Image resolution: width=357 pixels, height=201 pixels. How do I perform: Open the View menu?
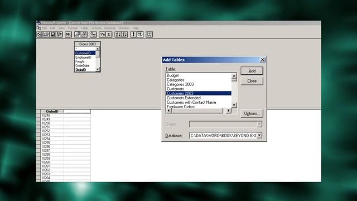click(x=62, y=28)
